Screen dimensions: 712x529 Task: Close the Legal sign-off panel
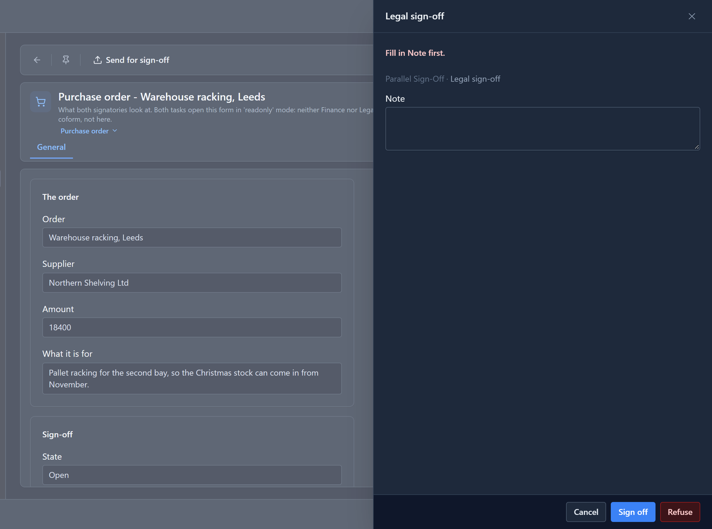692,16
